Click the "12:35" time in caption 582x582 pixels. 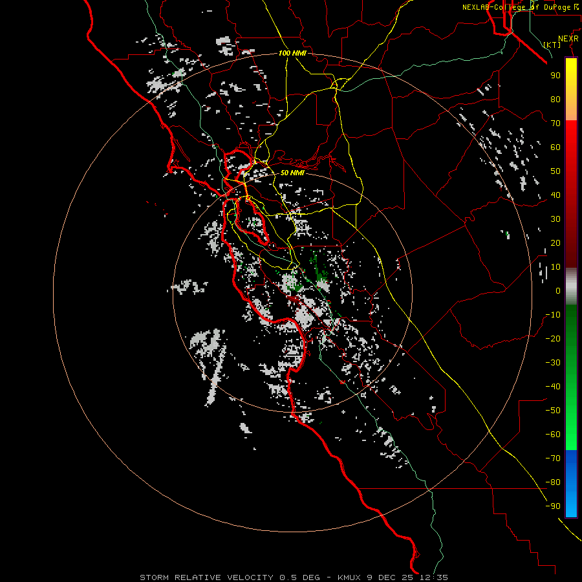tap(433, 577)
